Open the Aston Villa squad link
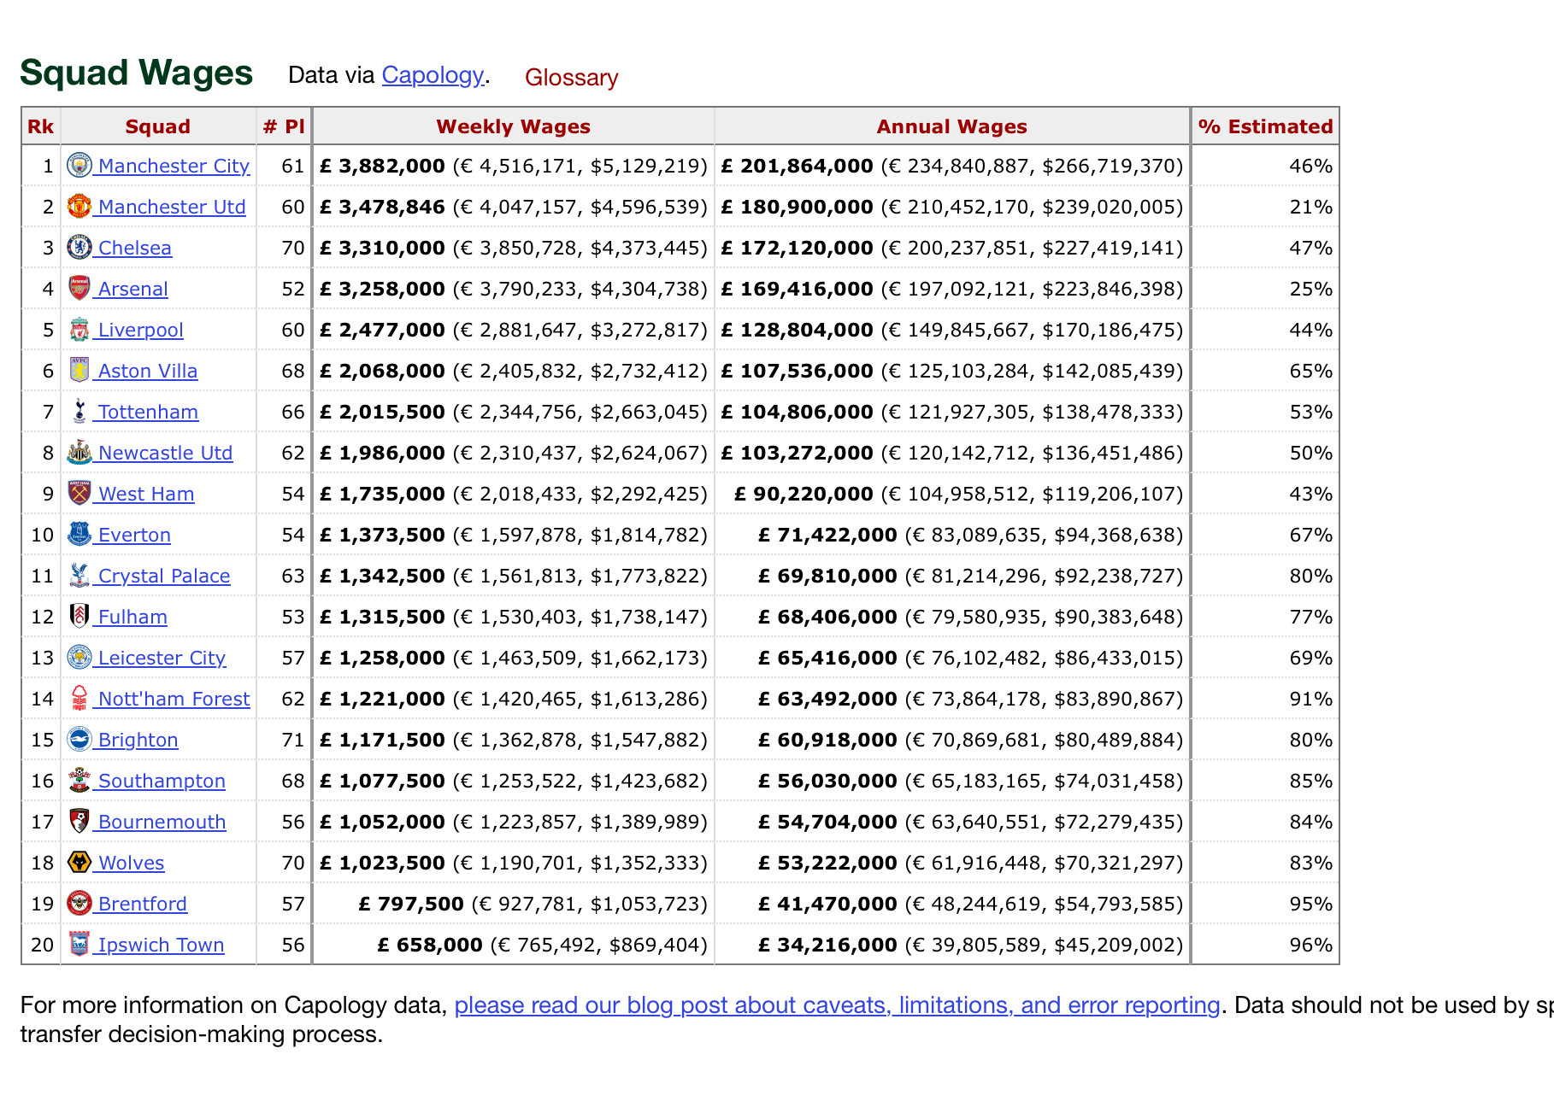The image size is (1554, 1095). click(147, 371)
